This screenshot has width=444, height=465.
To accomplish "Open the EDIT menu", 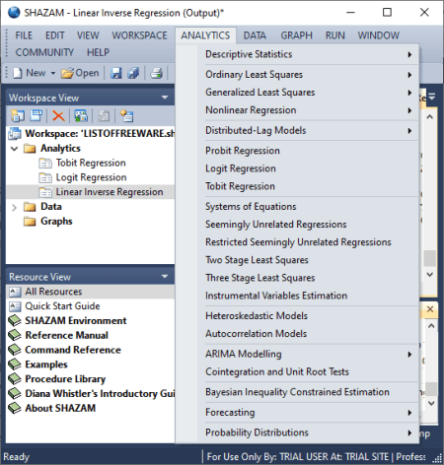I will pyautogui.click(x=54, y=35).
